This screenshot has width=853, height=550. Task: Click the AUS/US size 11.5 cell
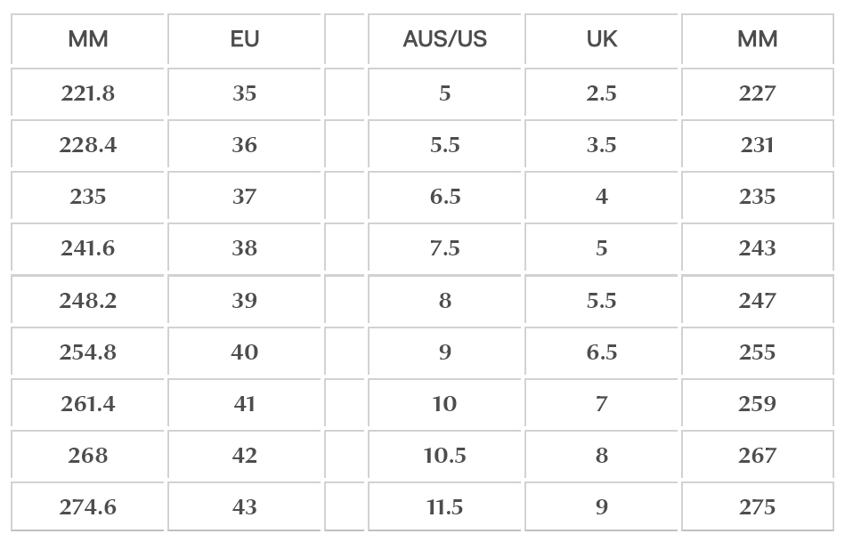tap(444, 507)
